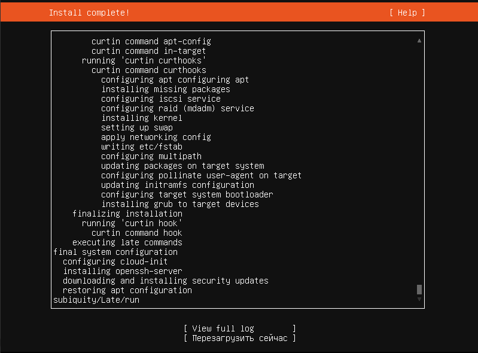Select the subiquity/Late/run log line

click(x=96, y=300)
